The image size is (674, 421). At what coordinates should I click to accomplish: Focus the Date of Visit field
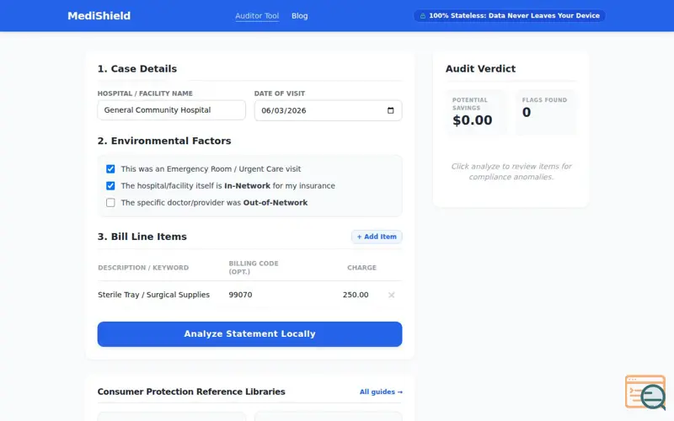tap(328, 110)
